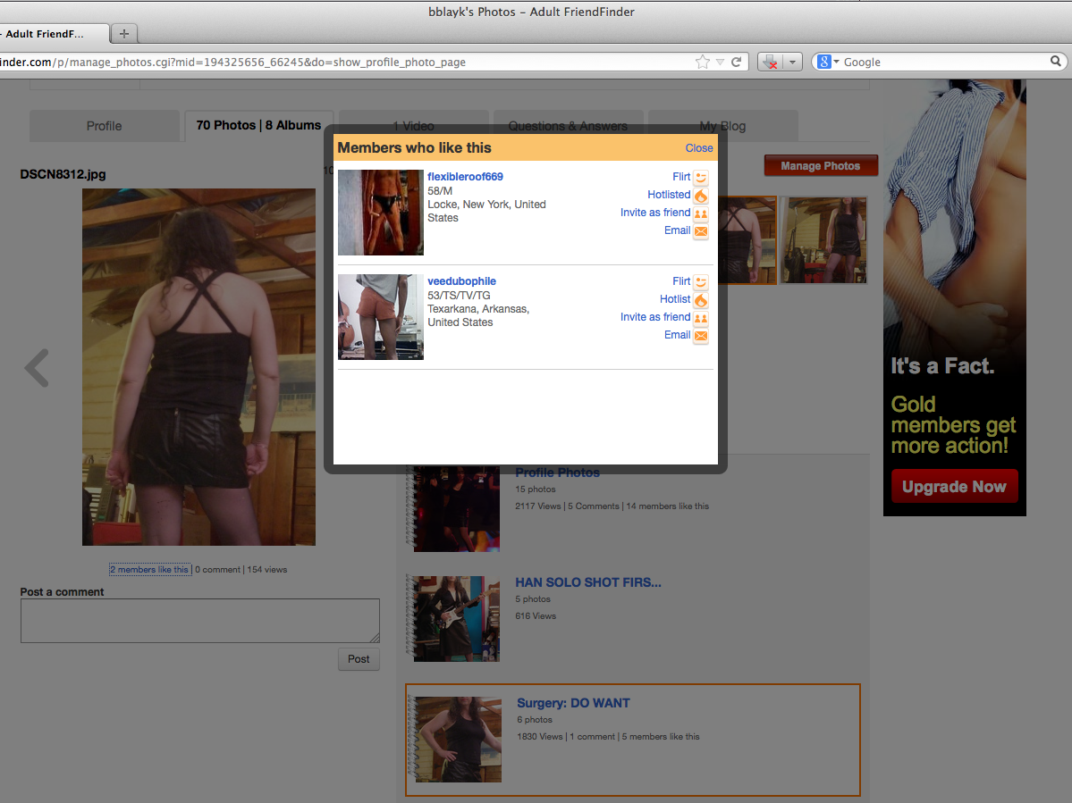Screen dimensions: 1072x803
Task: Click the Manage Photos button
Action: point(820,165)
